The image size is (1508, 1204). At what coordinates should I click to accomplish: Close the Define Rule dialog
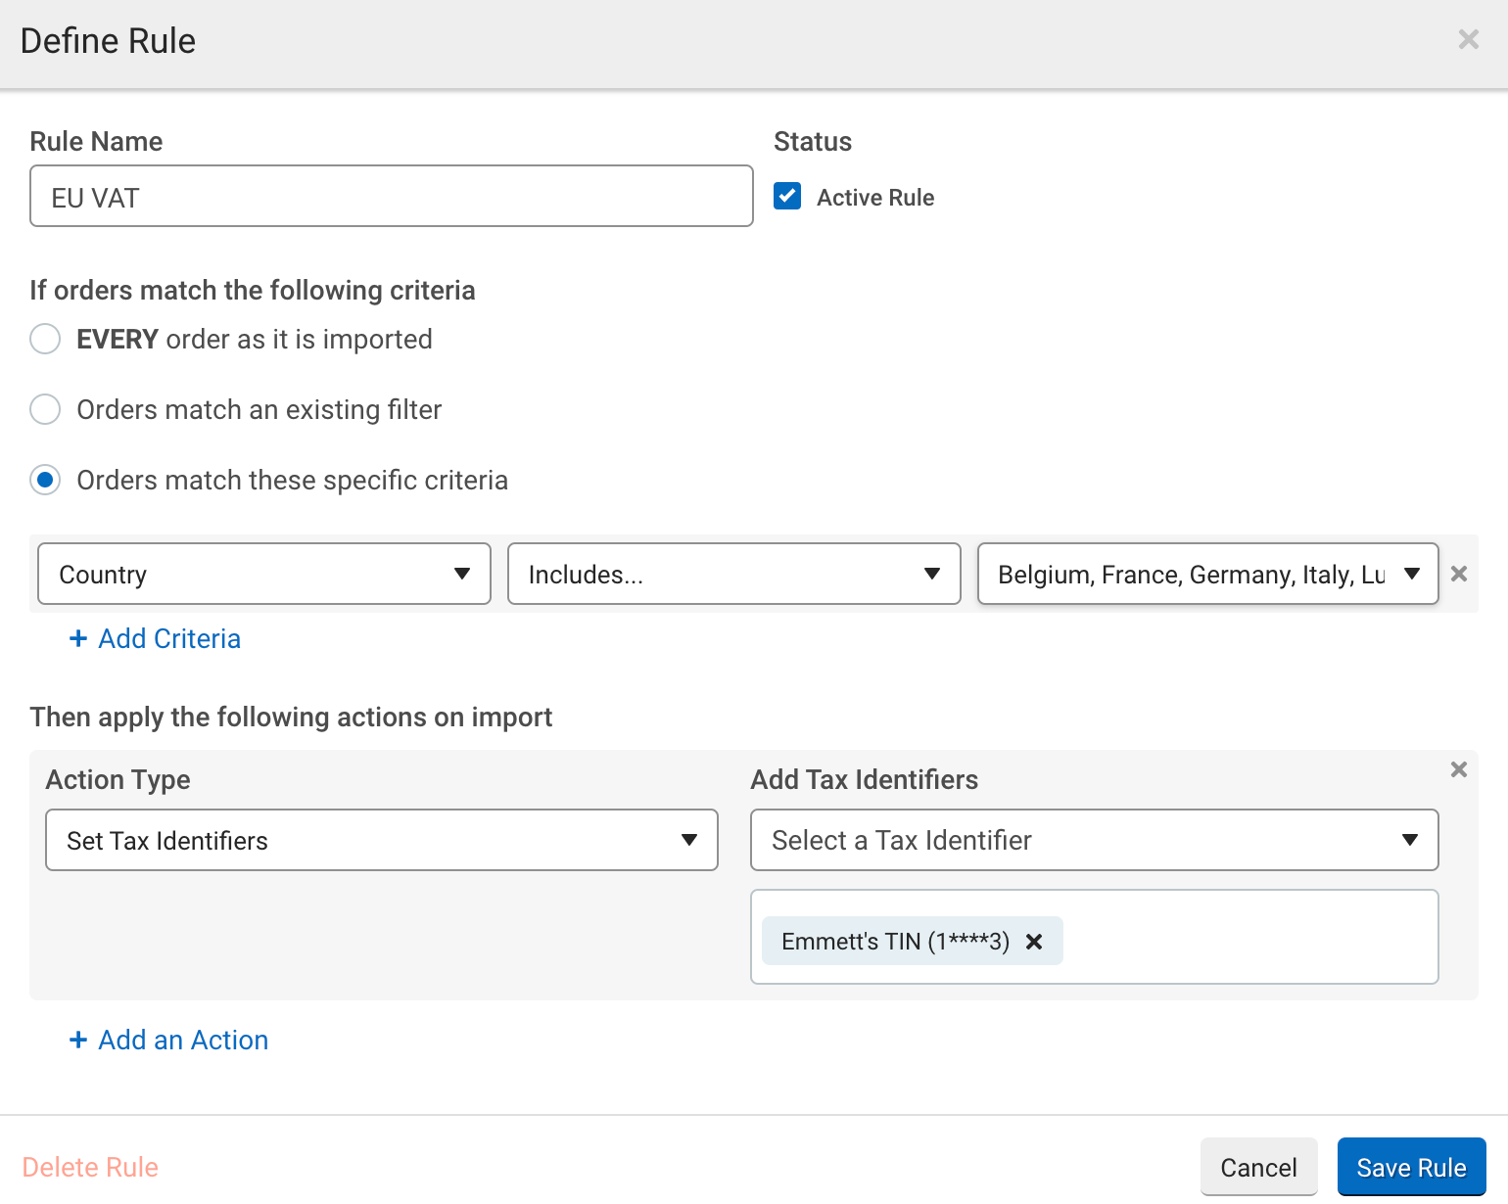pos(1468,39)
